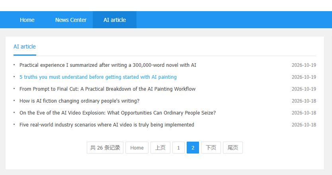Screen dimensions: 332x175
Task: Jump to page 1
Action: pos(178,148)
